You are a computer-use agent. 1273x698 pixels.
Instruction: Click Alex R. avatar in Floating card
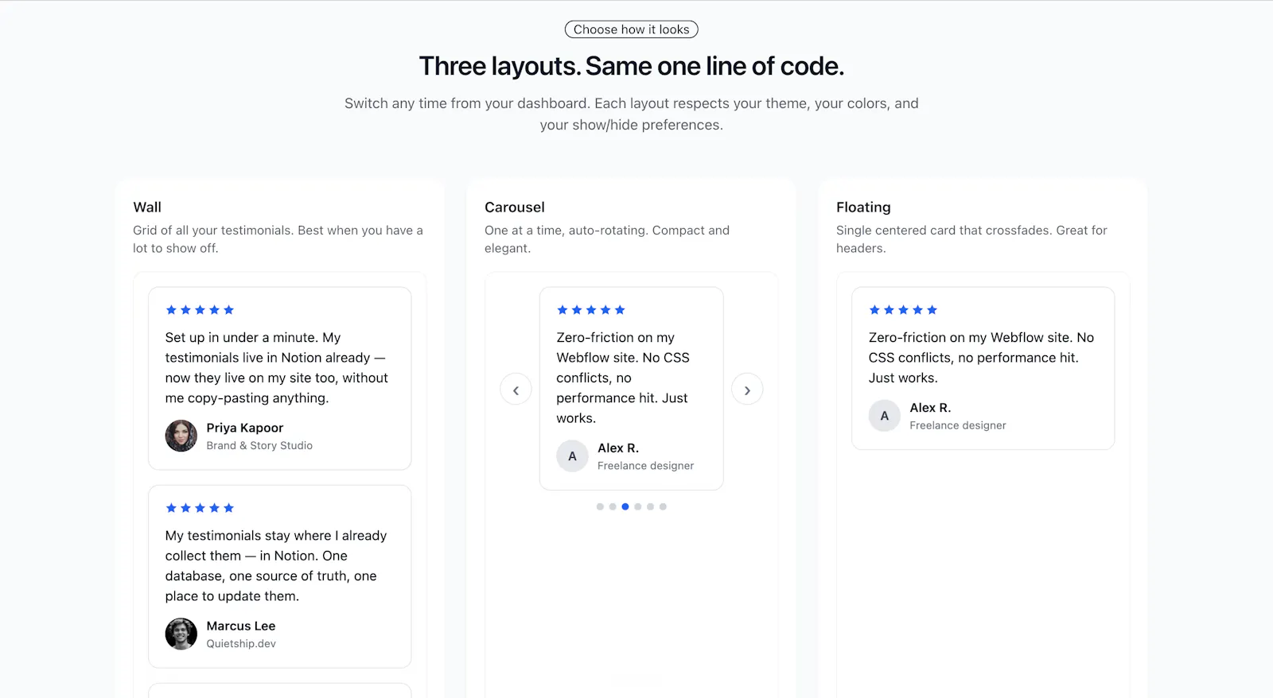pos(884,416)
